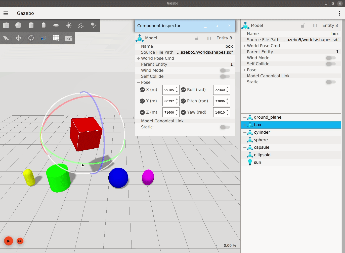Insert a box shape from the toolbar

6,25
